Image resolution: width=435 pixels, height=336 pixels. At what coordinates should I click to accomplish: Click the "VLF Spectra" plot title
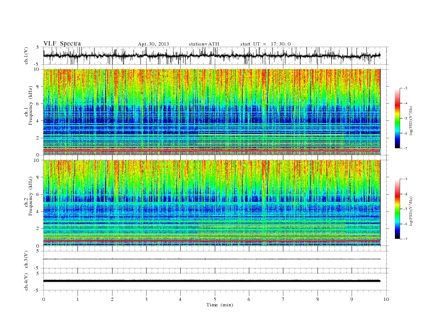click(x=62, y=43)
